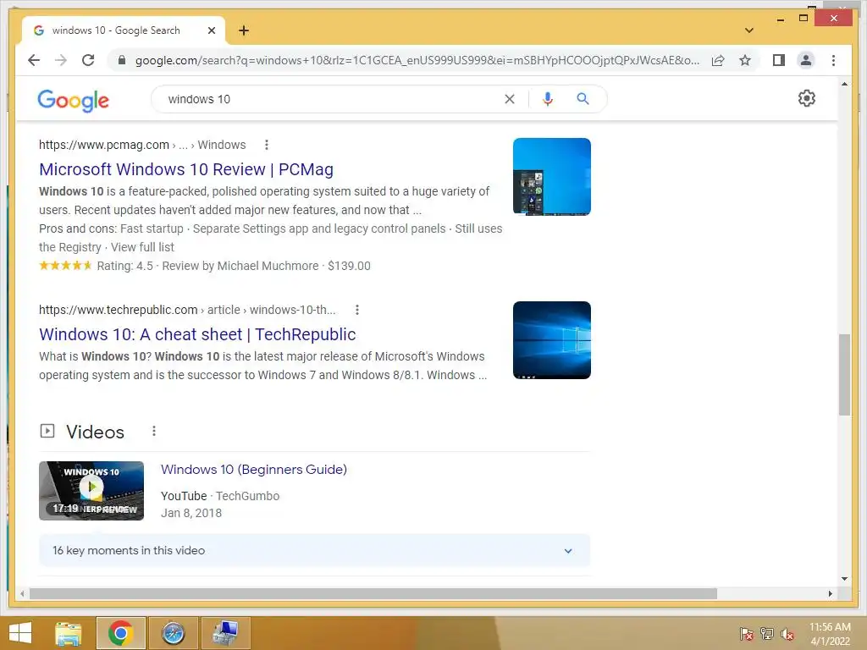
Task: Open the Windows Start button
Action: (20, 633)
